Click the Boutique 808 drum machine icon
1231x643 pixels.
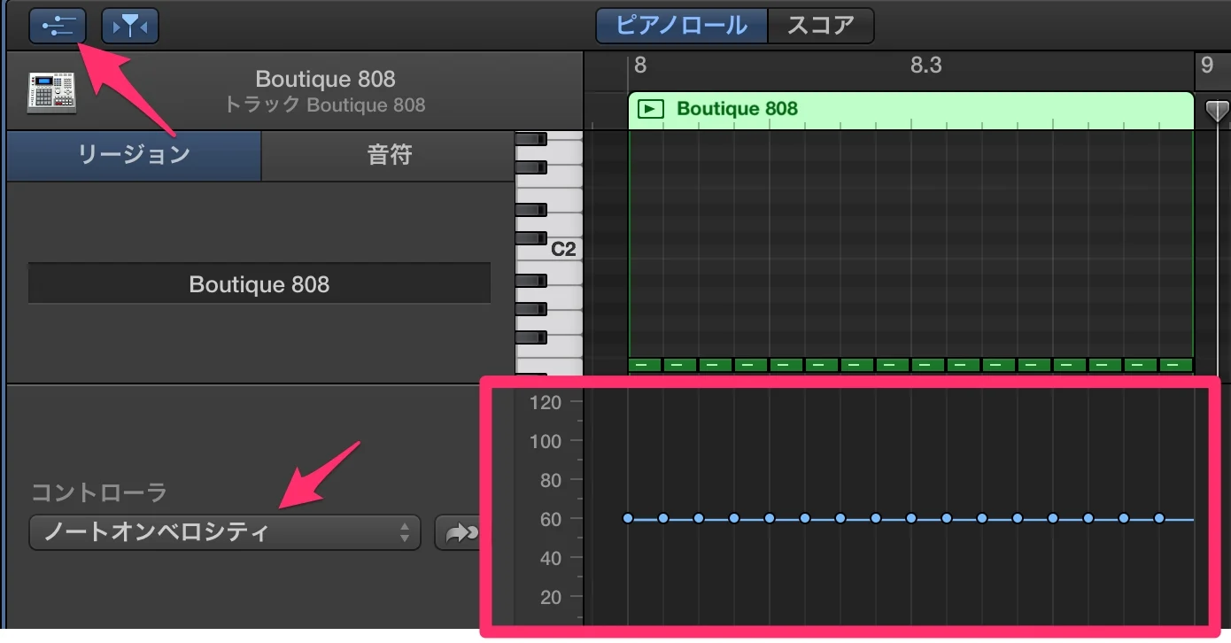52,91
